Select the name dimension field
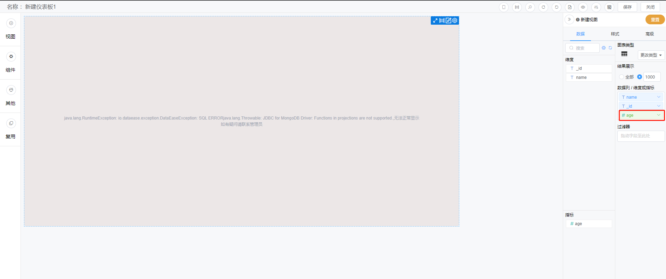Image resolution: width=666 pixels, height=279 pixels. click(589, 77)
